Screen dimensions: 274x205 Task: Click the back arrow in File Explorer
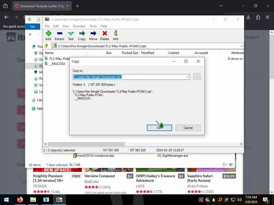coord(30,34)
